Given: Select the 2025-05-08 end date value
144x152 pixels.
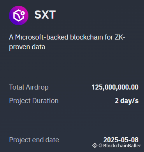Looking at the screenshot, I should pyautogui.click(x=121, y=140).
